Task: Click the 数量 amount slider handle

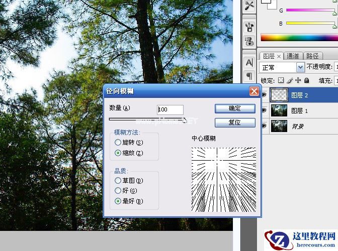Action: [185, 120]
